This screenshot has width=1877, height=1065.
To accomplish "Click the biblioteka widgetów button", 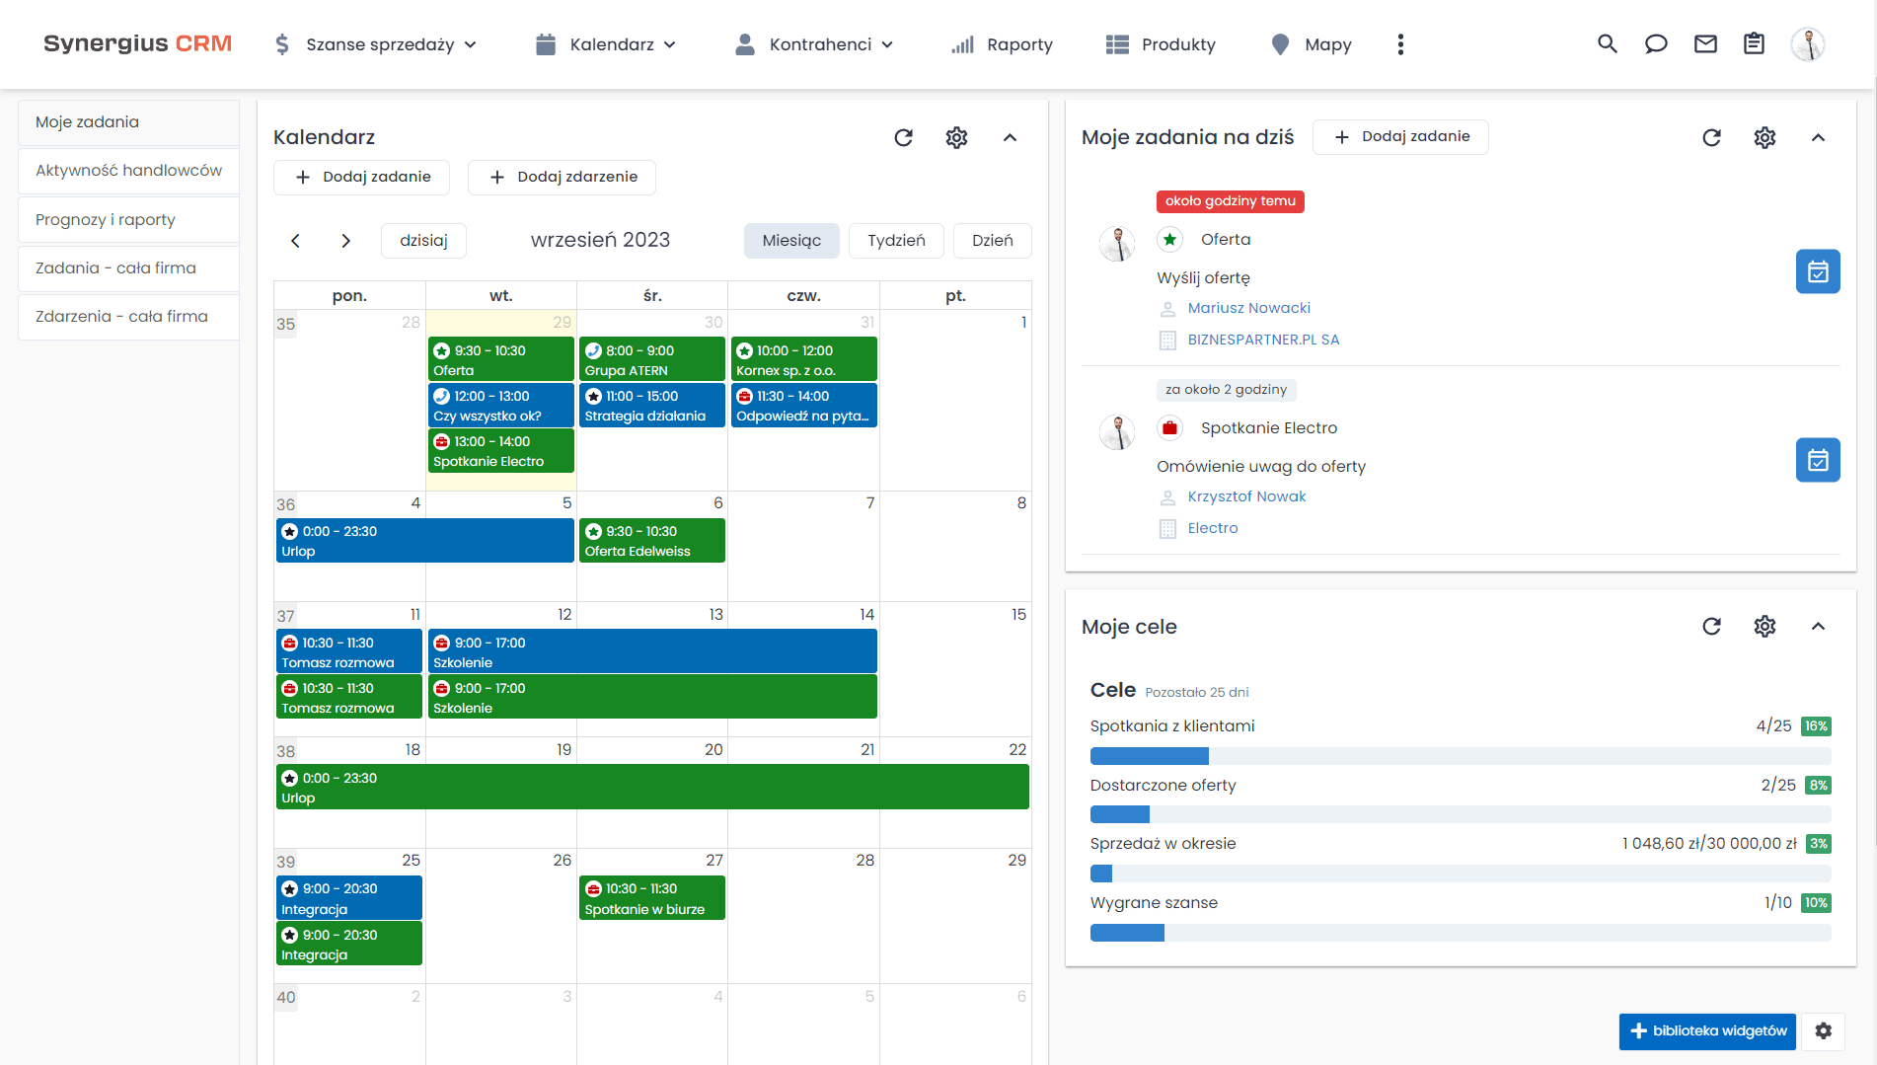I will click(1707, 1030).
